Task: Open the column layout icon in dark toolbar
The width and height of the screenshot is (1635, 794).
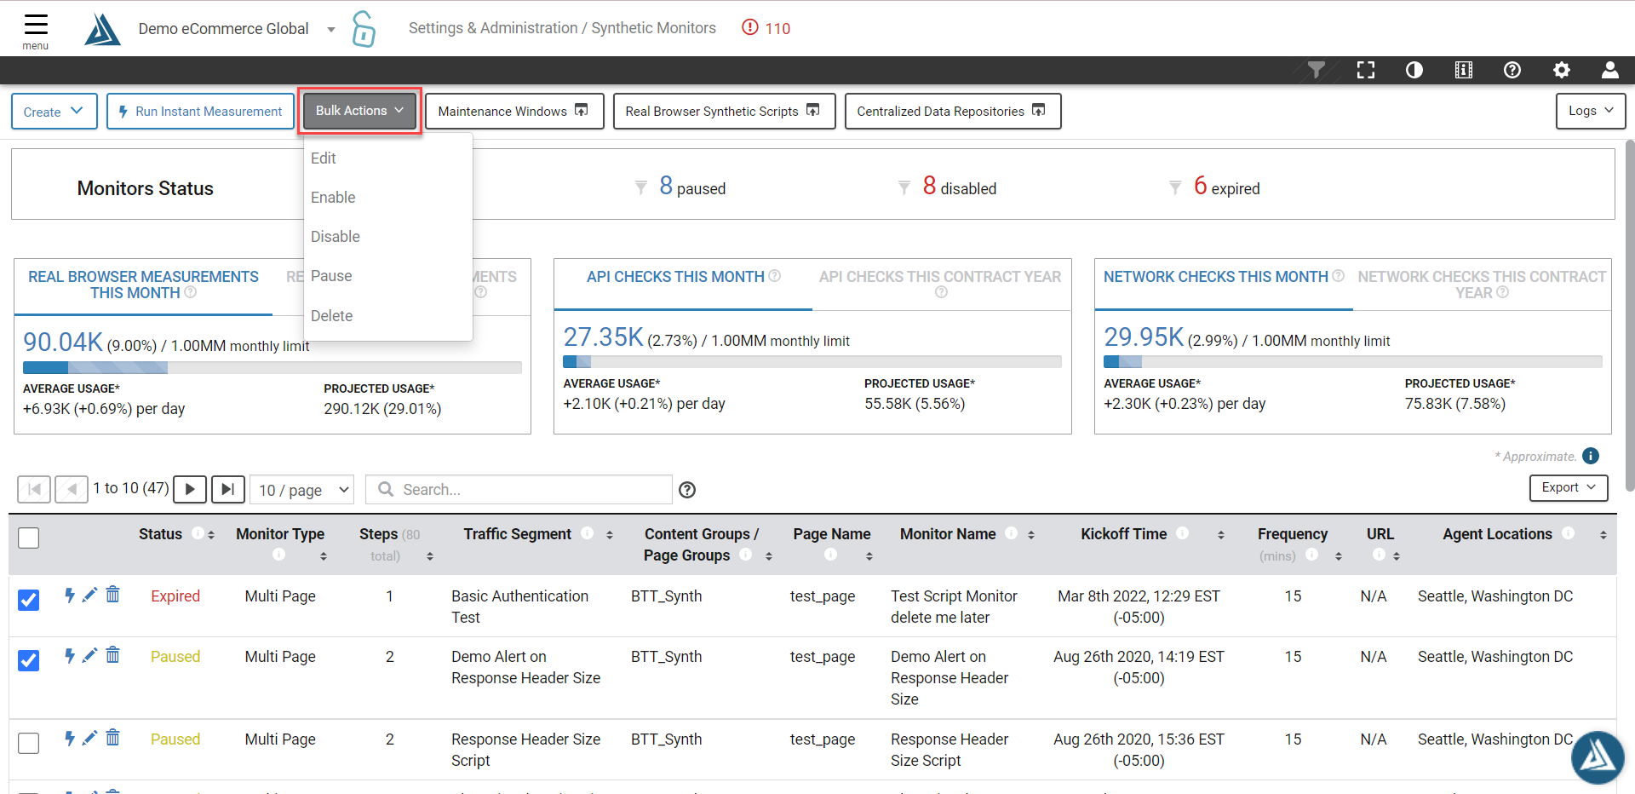Action: [x=1464, y=70]
